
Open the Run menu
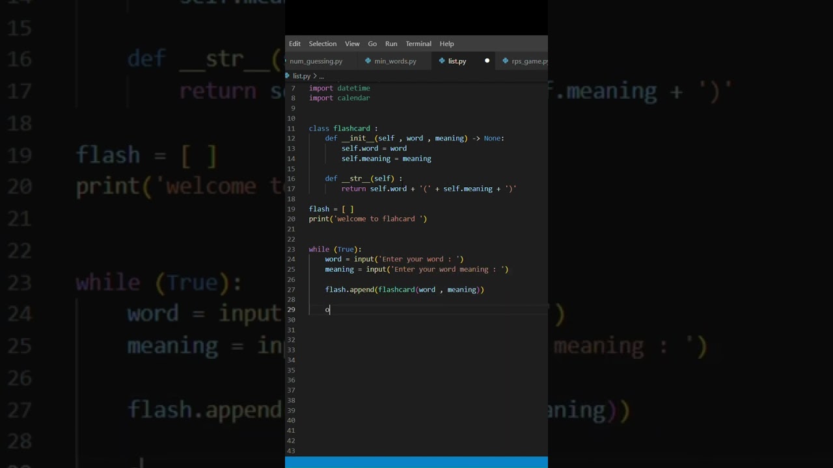391,44
